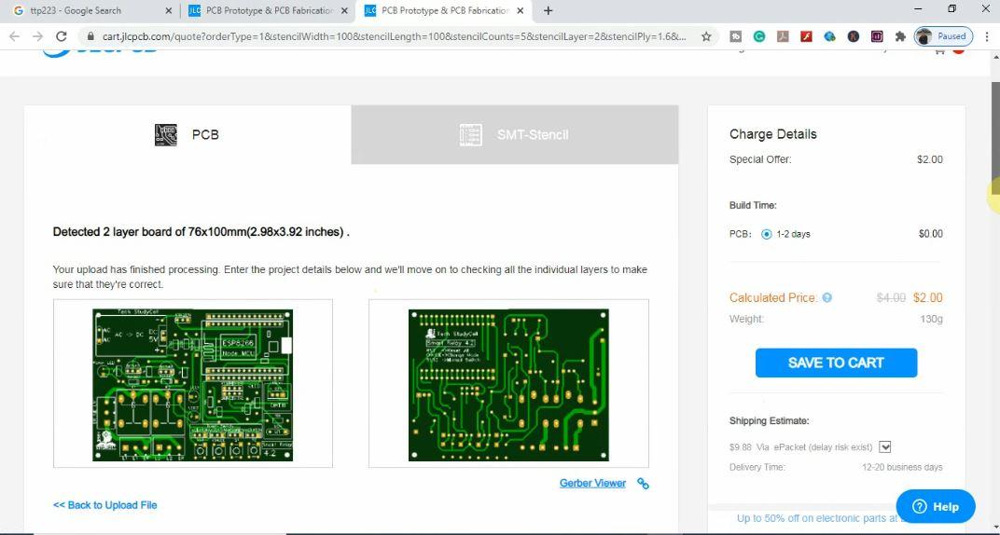Viewport: 1000px width, 535px height.
Task: Click SAVE TO CART button
Action: pos(836,363)
